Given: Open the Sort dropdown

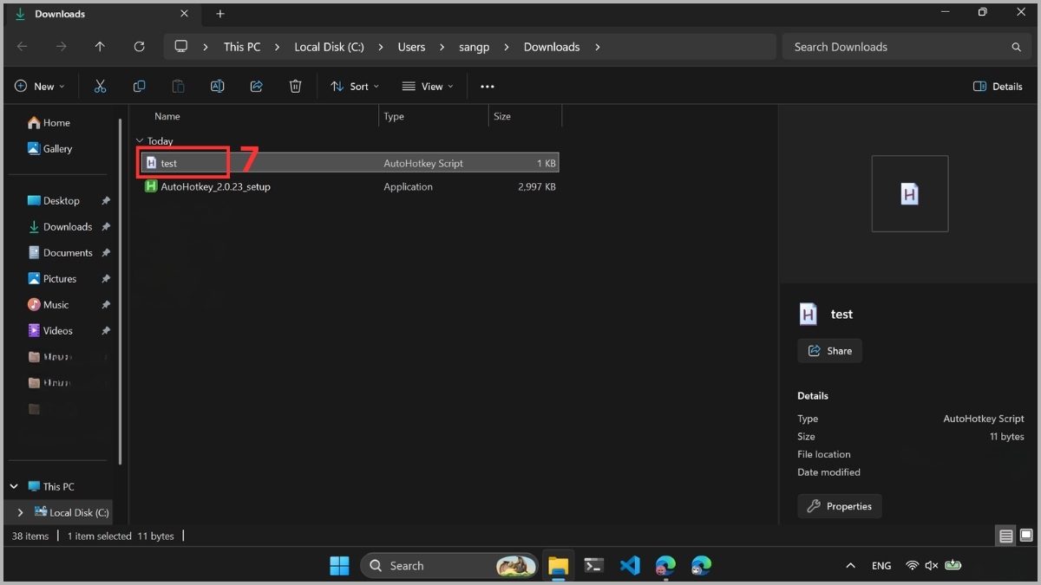Looking at the screenshot, I should [354, 86].
